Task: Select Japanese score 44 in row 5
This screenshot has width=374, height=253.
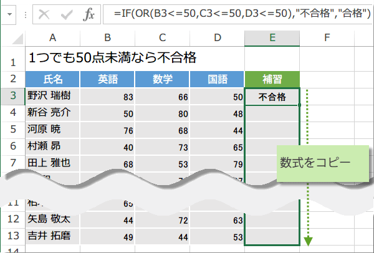Action: (x=217, y=130)
